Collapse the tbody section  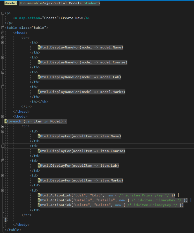(3, 116)
